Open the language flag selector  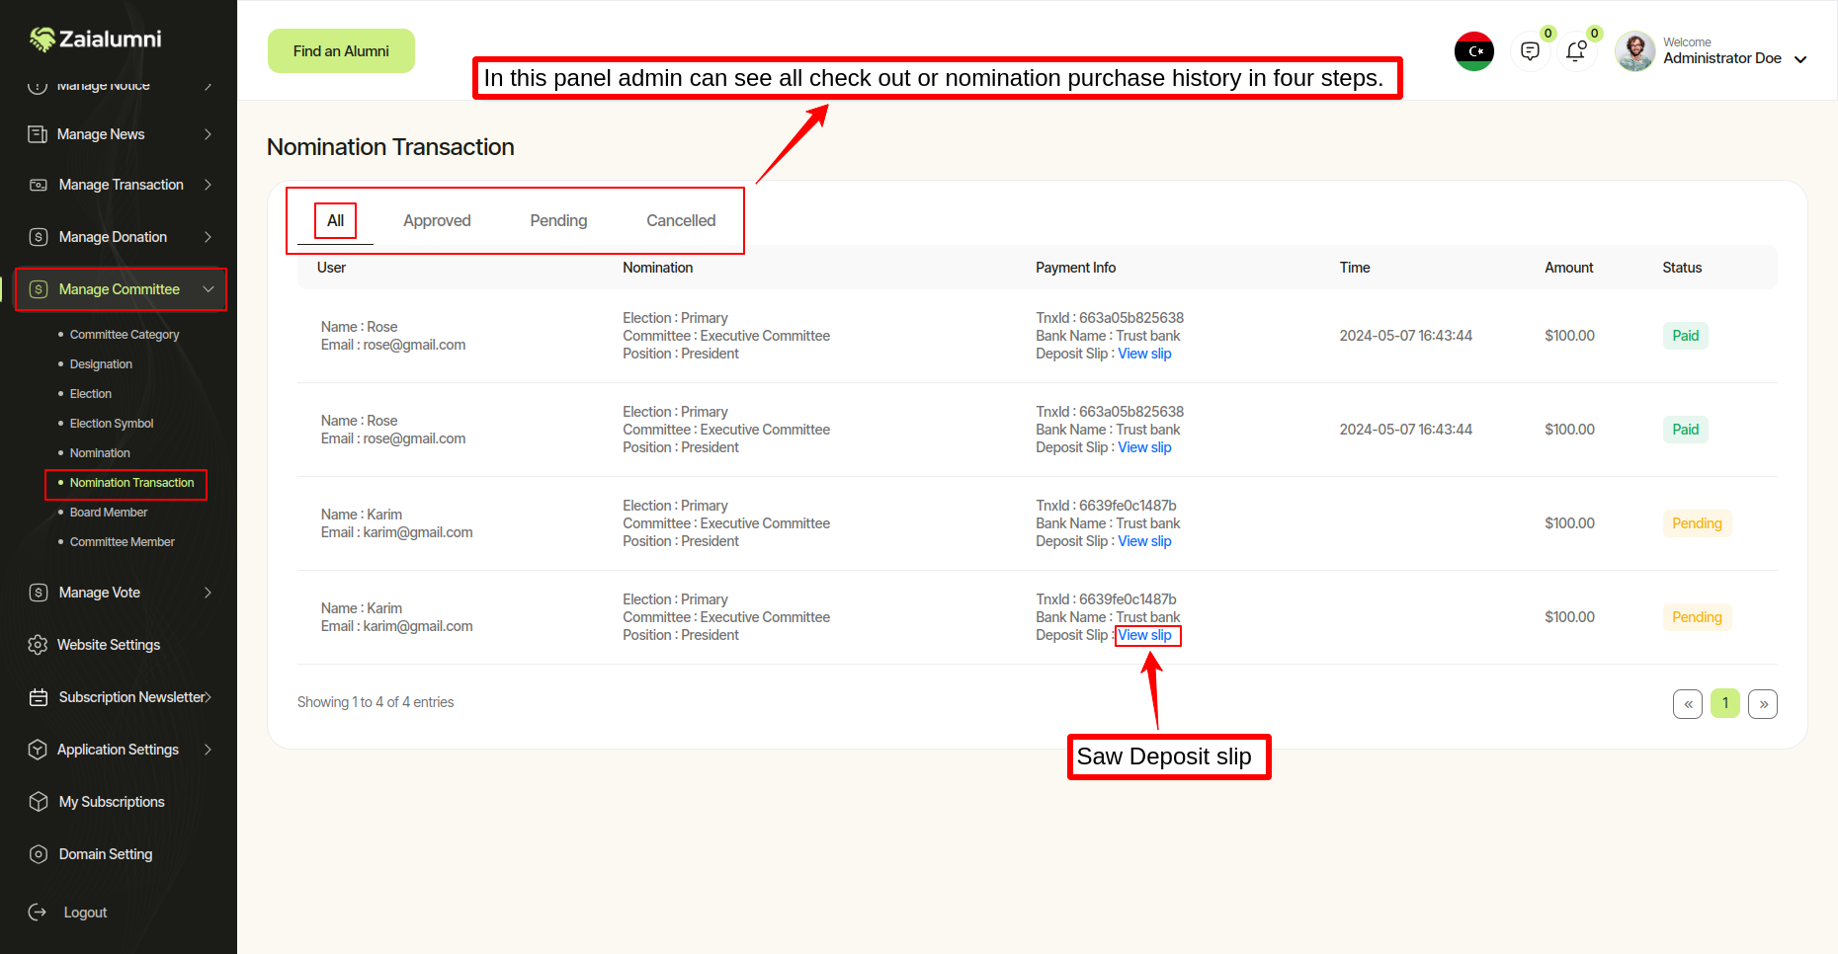[x=1473, y=51]
